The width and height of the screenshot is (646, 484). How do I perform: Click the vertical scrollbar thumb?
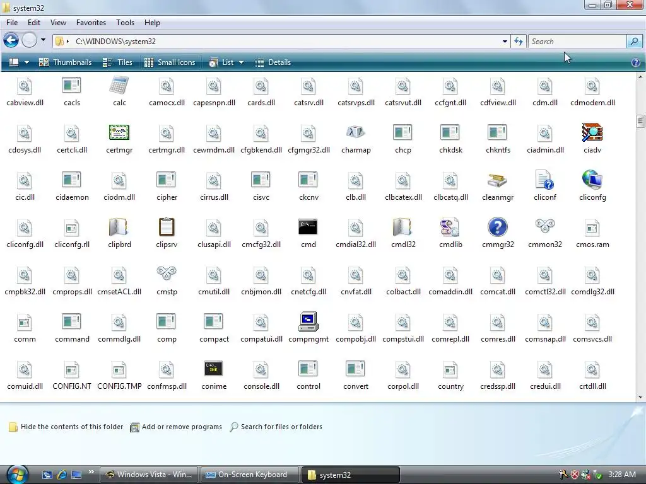coord(640,121)
